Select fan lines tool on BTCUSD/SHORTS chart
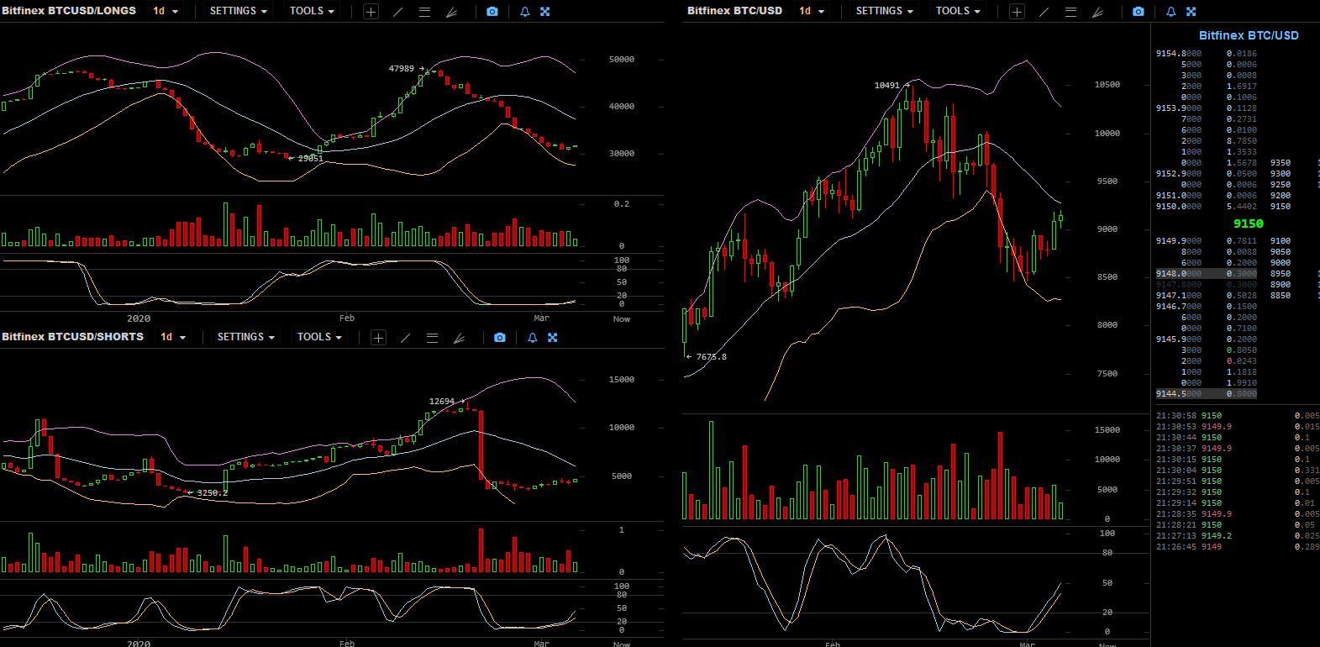 coord(459,338)
